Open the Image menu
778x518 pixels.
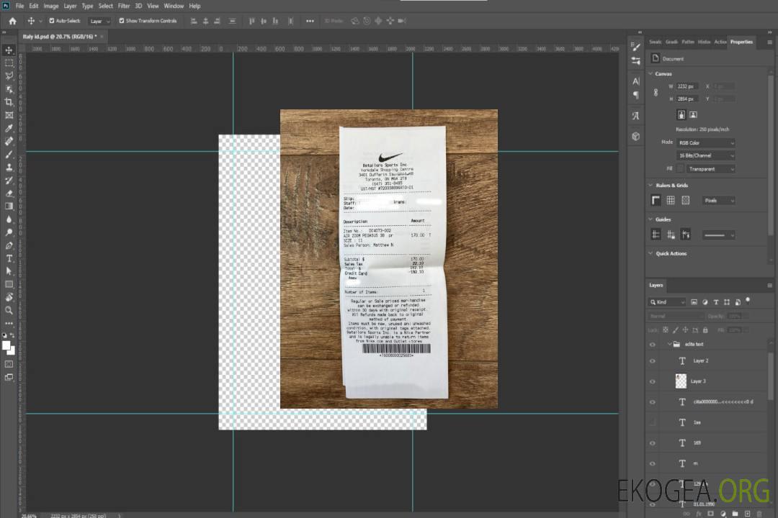pos(50,6)
